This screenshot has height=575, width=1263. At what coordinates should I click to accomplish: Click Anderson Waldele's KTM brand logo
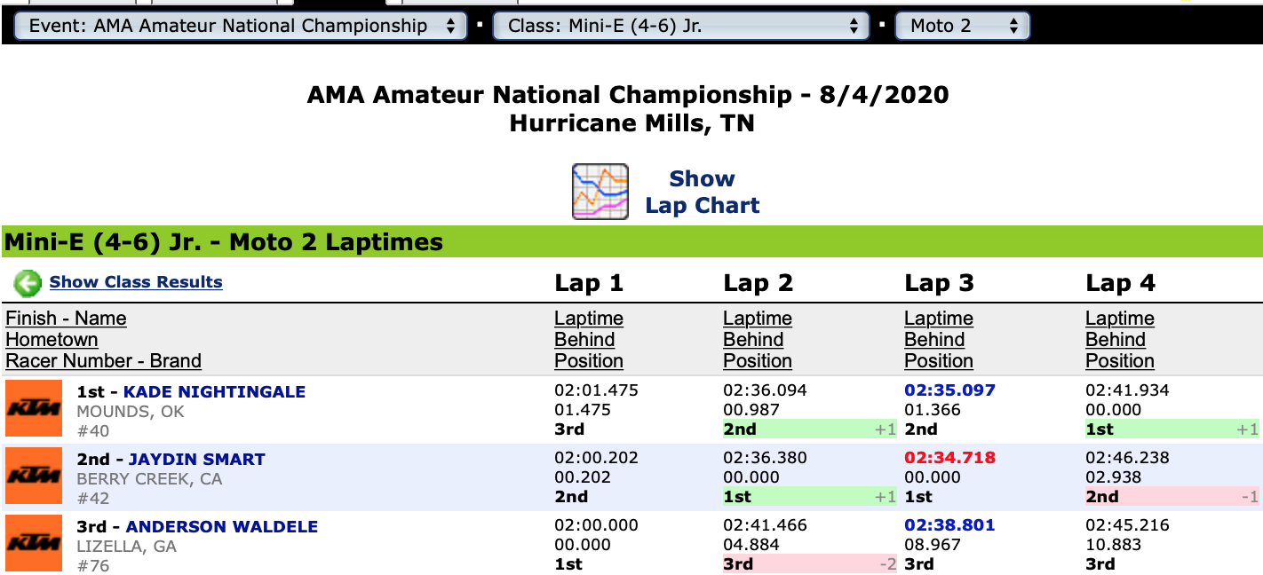34,543
